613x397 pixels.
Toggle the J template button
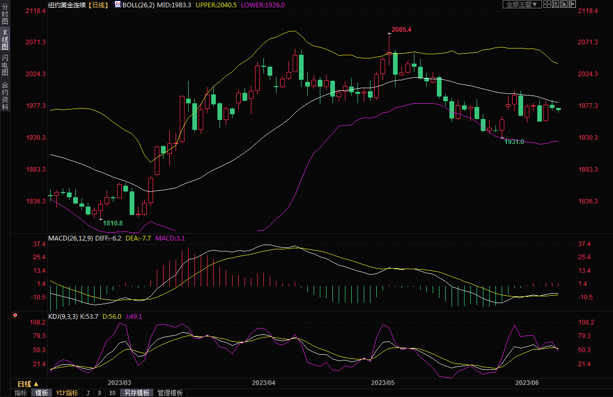click(88, 393)
